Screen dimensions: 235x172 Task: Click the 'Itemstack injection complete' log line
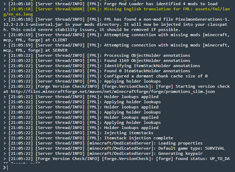pyautogui.click(x=88, y=138)
